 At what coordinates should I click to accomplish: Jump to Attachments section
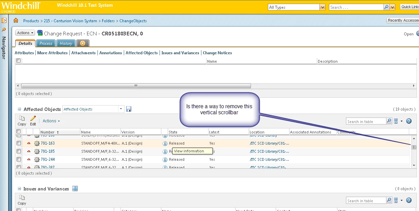tap(83, 53)
